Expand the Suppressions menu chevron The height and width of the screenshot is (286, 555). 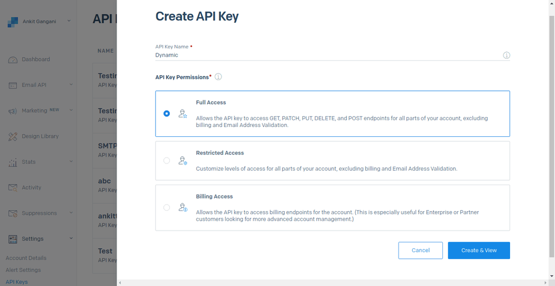[71, 212]
